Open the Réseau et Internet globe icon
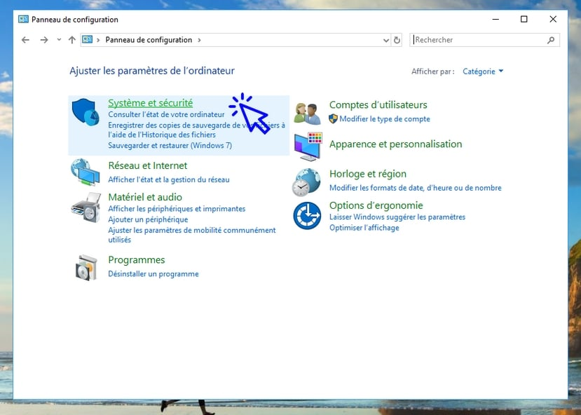The image size is (581, 415). [86, 172]
